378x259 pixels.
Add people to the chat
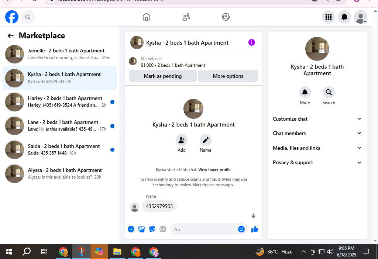point(182,140)
